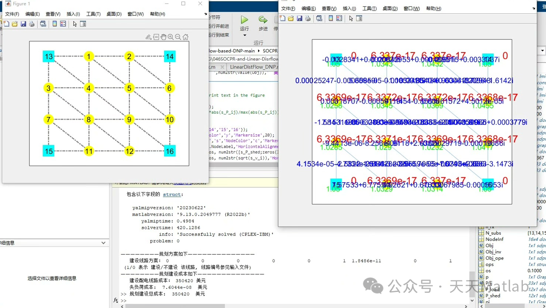The image size is (546, 308).
Task: Click Command Window vertical scrollbar down arrow
Action: tap(471, 300)
